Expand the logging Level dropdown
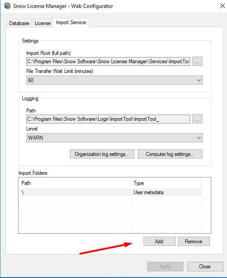 (x=115, y=138)
